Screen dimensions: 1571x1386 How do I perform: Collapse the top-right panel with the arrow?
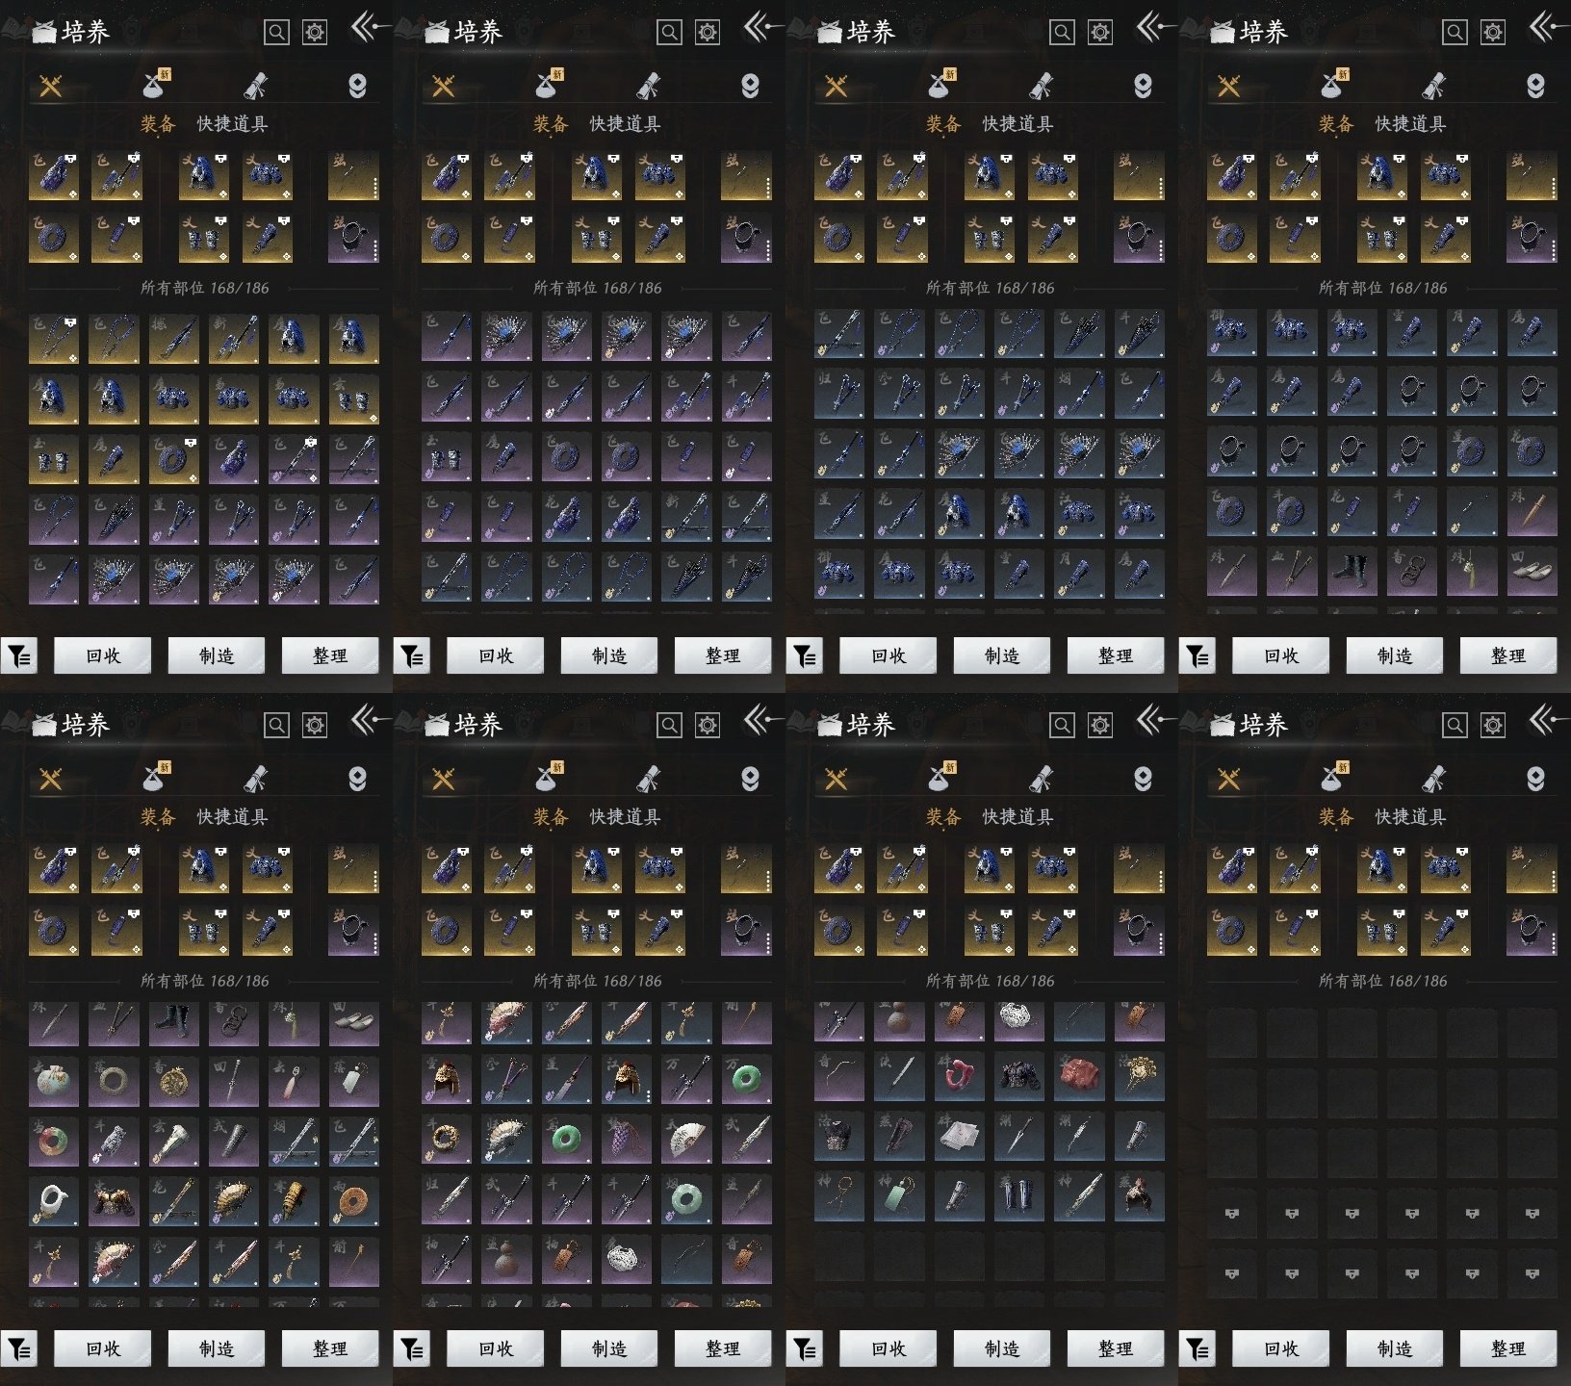click(1546, 27)
